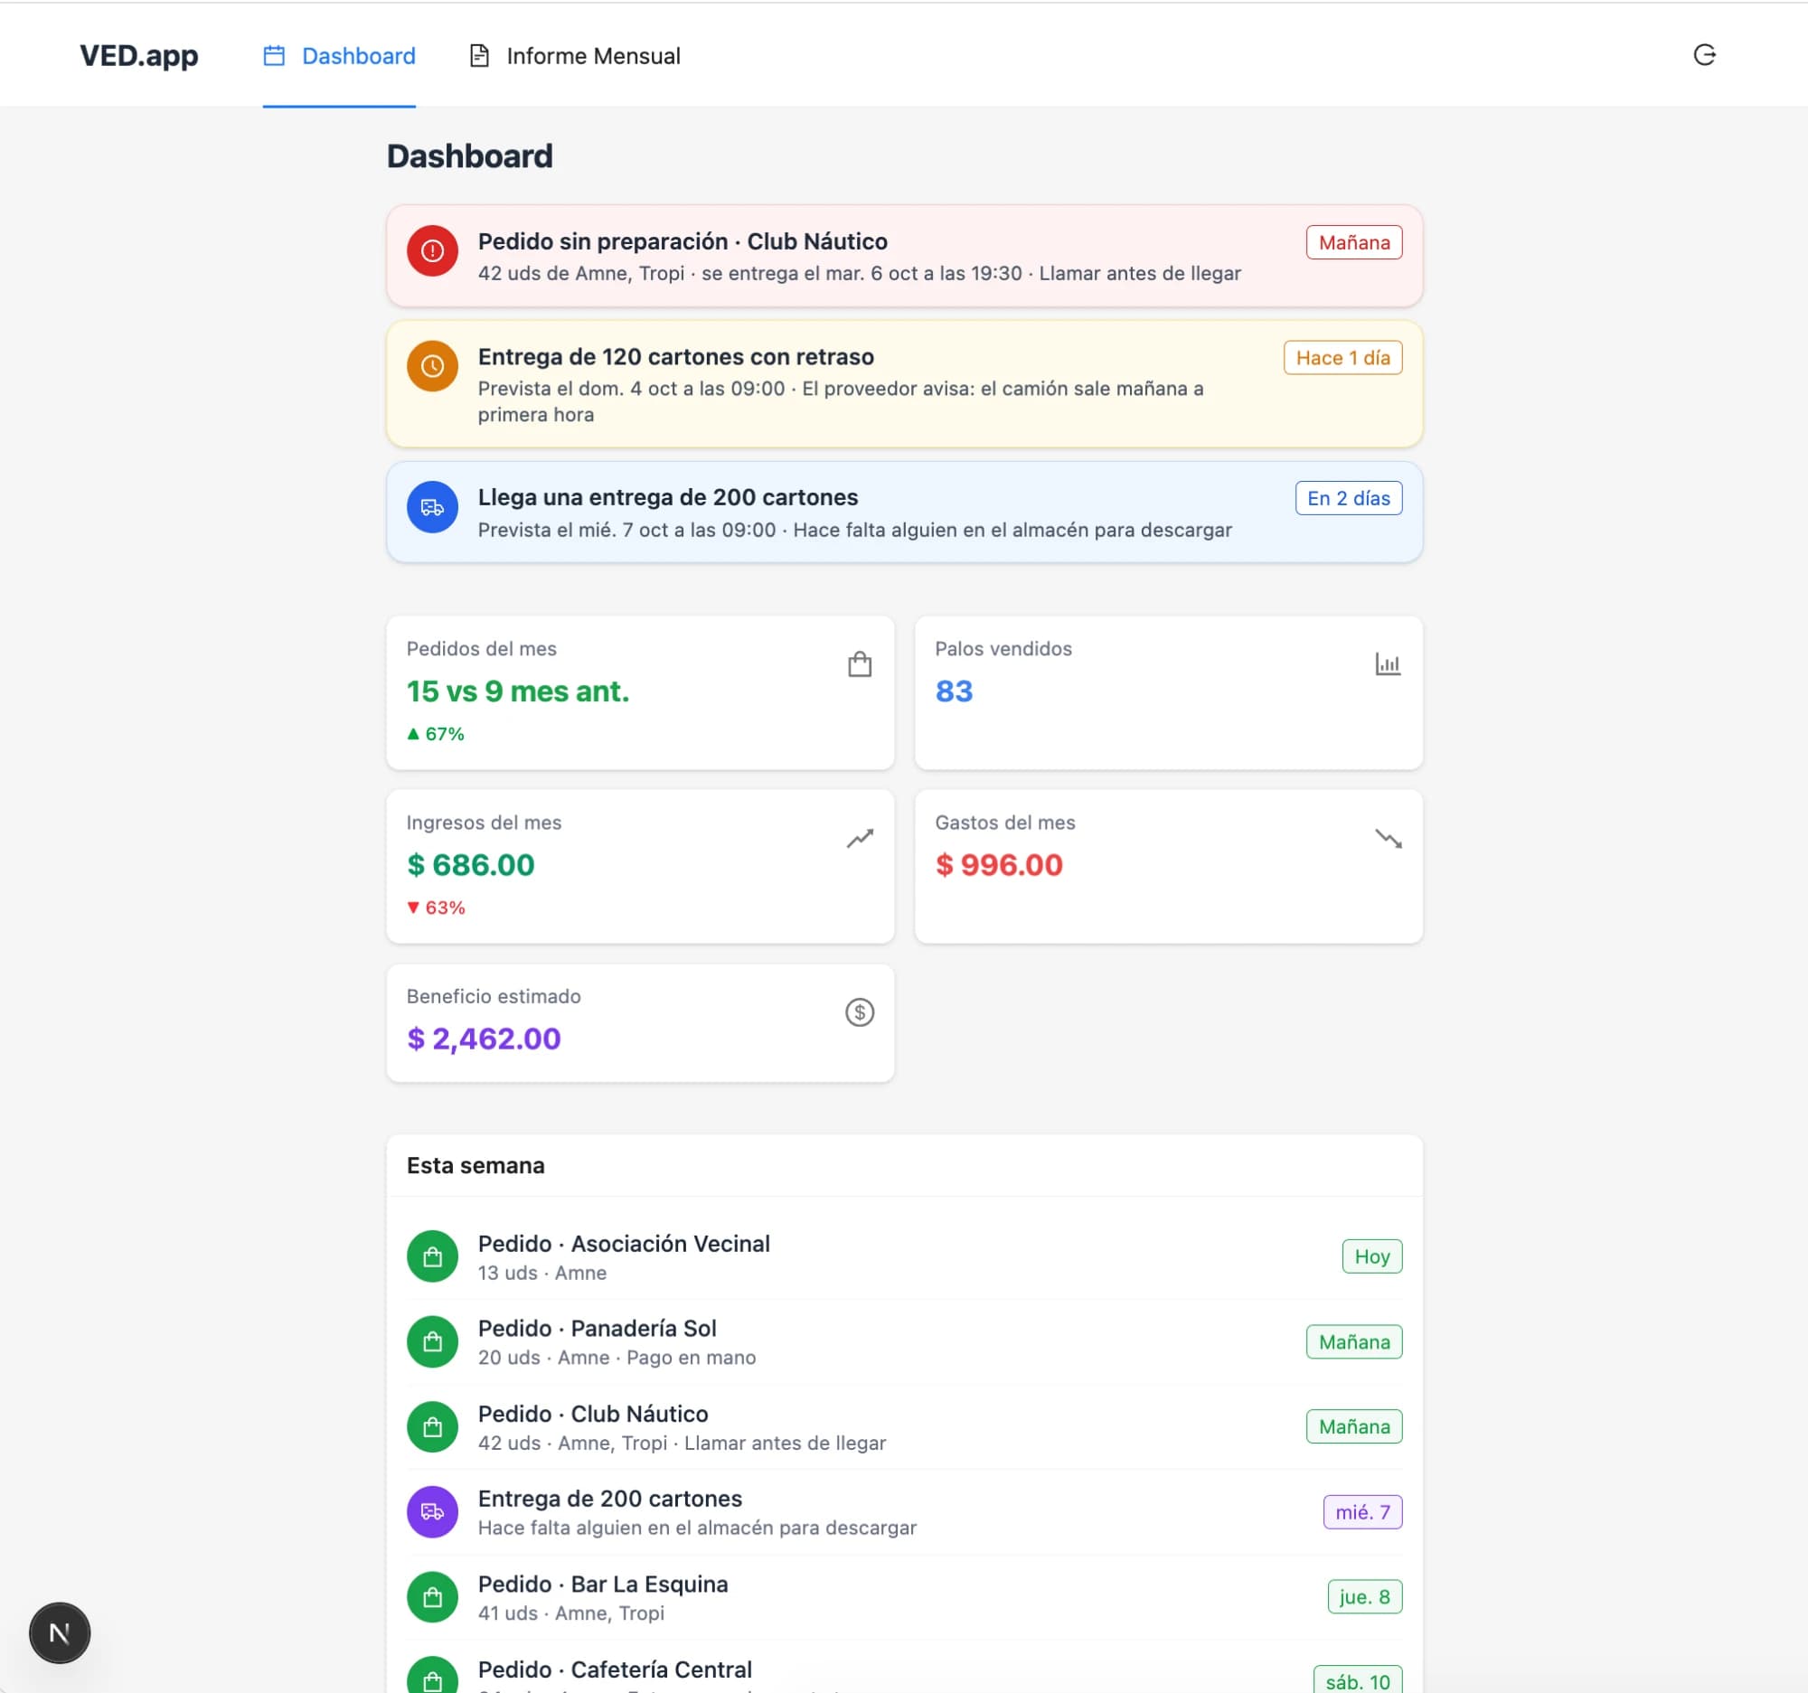Click the shopping bag icon in Pedidos del mes card
This screenshot has width=1808, height=1693.
tap(860, 664)
